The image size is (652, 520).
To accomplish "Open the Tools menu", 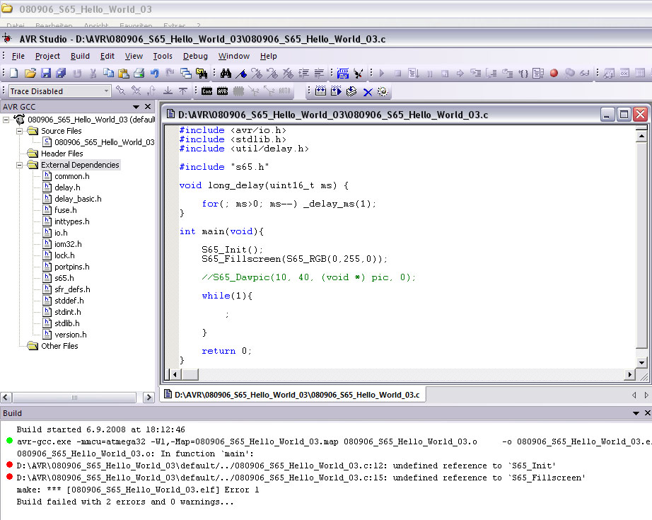I will [163, 56].
